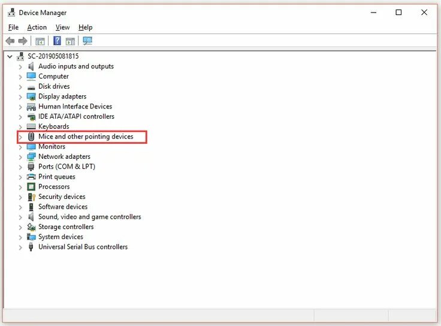The width and height of the screenshot is (441, 326).
Task: Expand the Disk drives category
Action: click(20, 87)
